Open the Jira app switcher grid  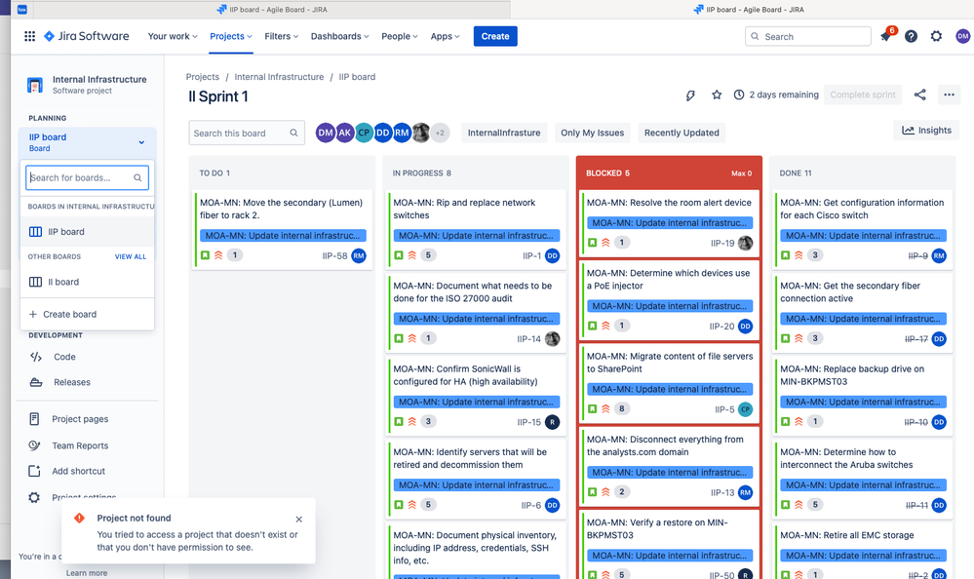click(30, 36)
